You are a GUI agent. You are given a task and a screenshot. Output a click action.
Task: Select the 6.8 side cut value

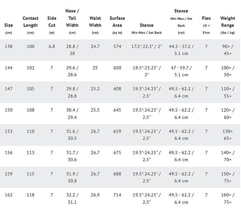(52, 46)
